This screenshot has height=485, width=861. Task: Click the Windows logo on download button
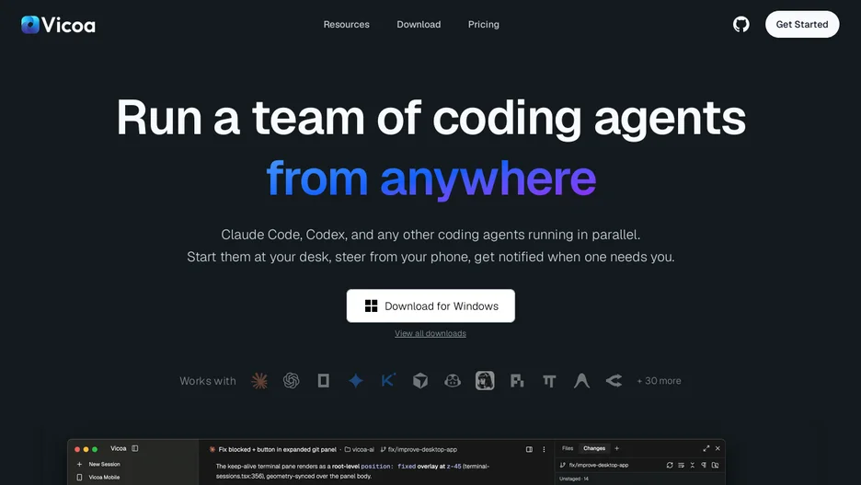click(x=372, y=306)
